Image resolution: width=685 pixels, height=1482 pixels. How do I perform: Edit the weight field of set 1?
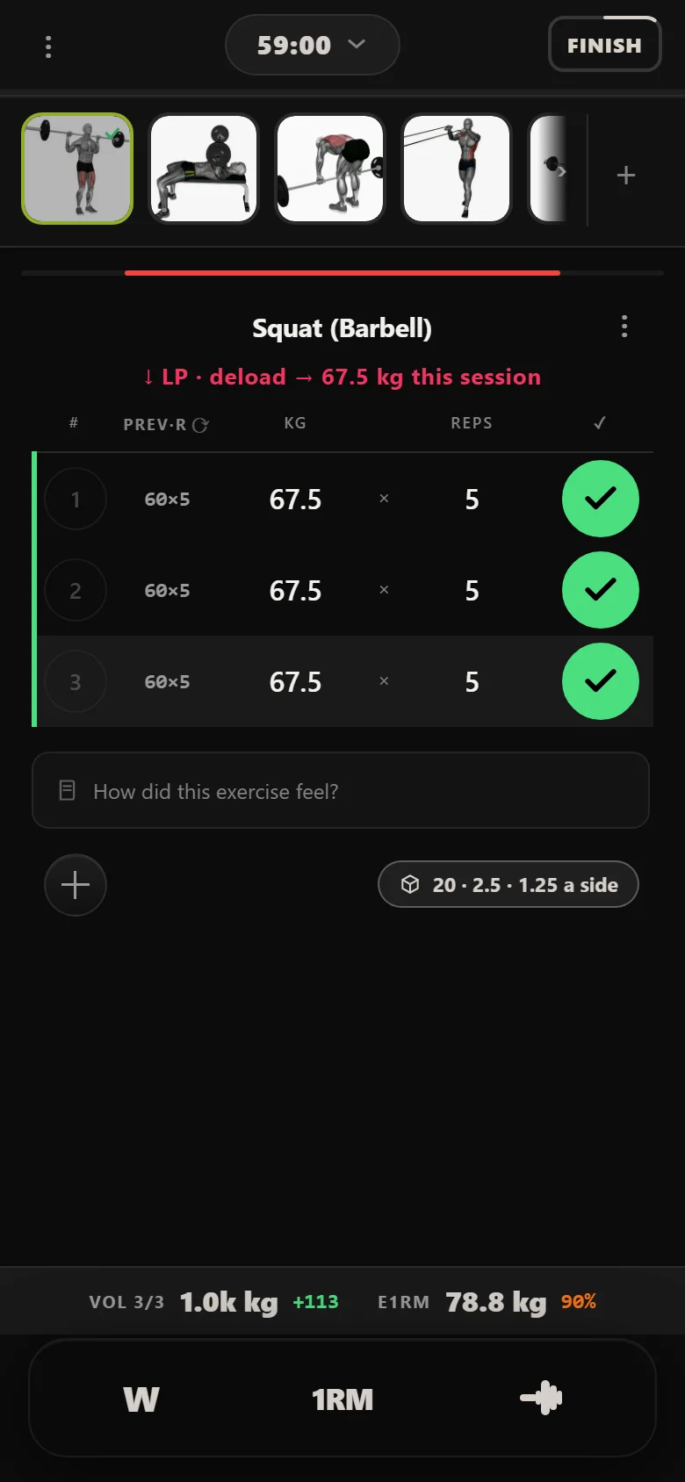click(x=295, y=500)
